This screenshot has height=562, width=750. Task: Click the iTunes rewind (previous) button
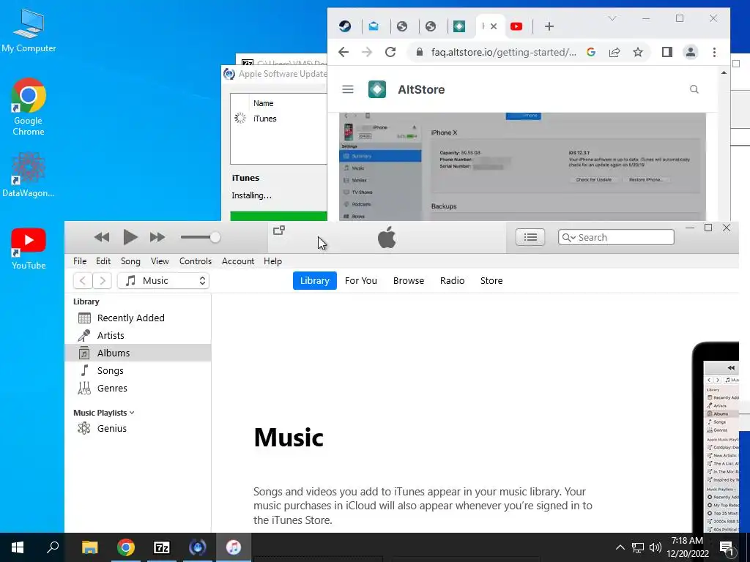[101, 237]
